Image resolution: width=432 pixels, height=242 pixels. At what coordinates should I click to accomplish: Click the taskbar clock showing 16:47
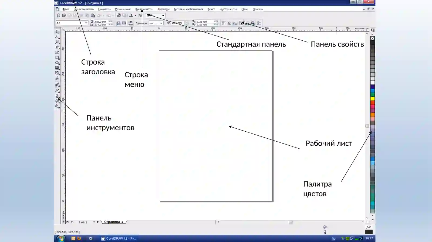pos(369,239)
